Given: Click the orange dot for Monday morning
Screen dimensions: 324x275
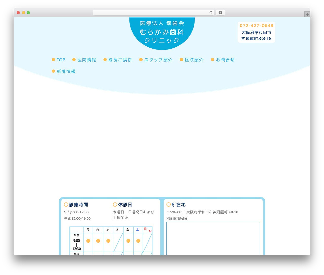Looking at the screenshot, I should pos(88,241).
